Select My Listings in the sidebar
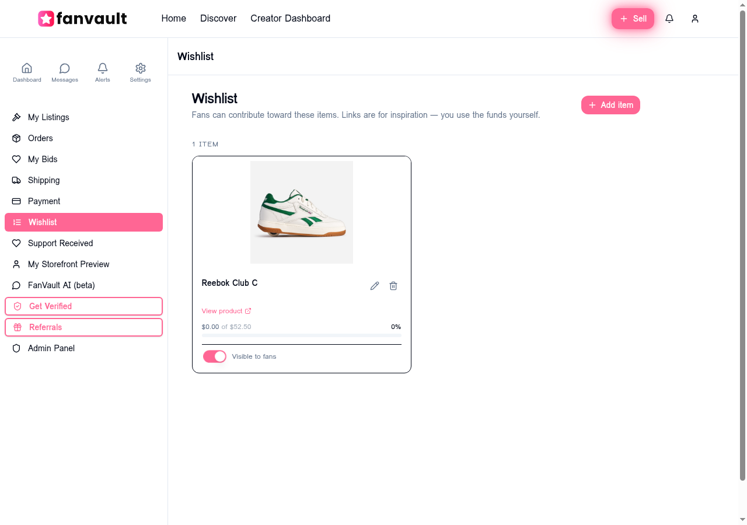747x525 pixels. tap(48, 117)
